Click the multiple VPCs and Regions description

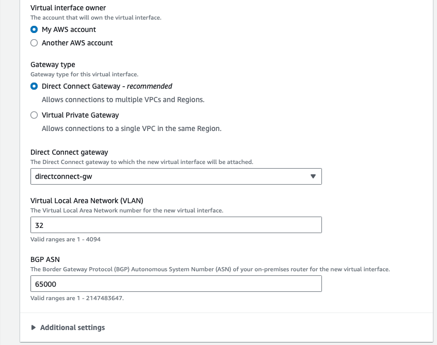click(123, 100)
